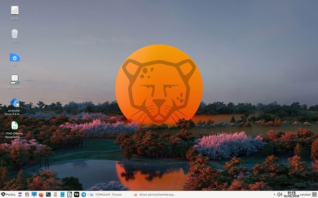The image size is (318, 198).
Task: Click the clock showing 11:13
Action: pos(291,195)
